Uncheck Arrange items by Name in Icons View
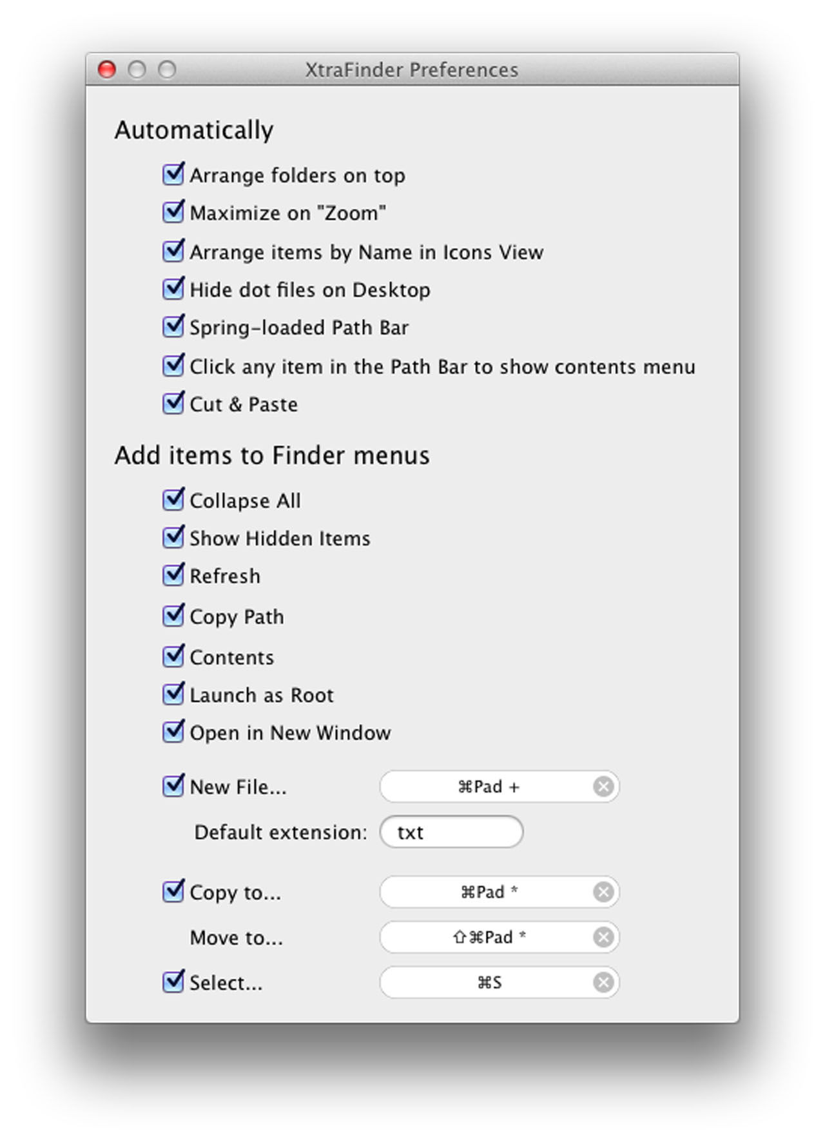 click(171, 250)
